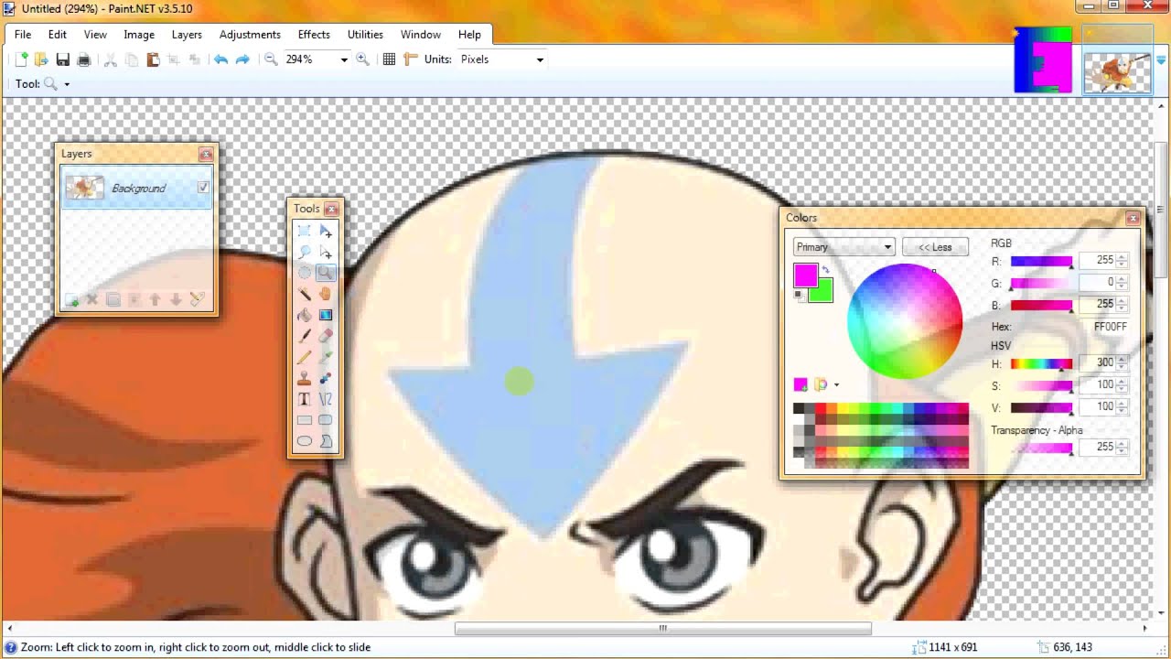The image size is (1171, 659).
Task: Select the Color Picker eyedropper tool
Action: coord(326,357)
